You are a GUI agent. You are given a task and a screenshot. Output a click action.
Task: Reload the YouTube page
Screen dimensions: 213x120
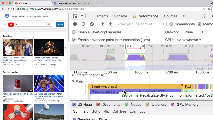pyautogui.click(x=13, y=9)
